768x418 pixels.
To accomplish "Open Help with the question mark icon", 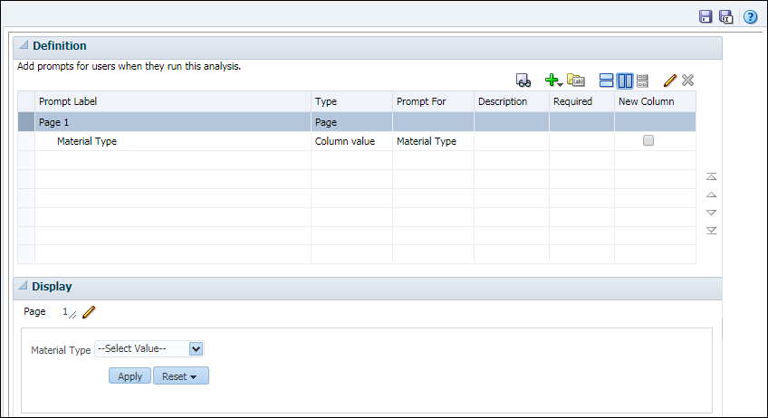I will (750, 16).
